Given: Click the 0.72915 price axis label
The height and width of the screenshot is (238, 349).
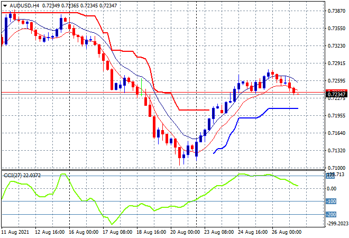Looking at the screenshot, I should coord(336,63).
